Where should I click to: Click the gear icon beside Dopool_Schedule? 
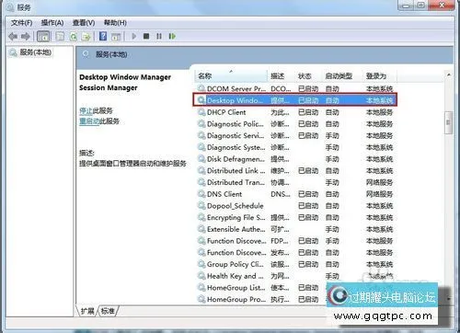click(x=201, y=205)
